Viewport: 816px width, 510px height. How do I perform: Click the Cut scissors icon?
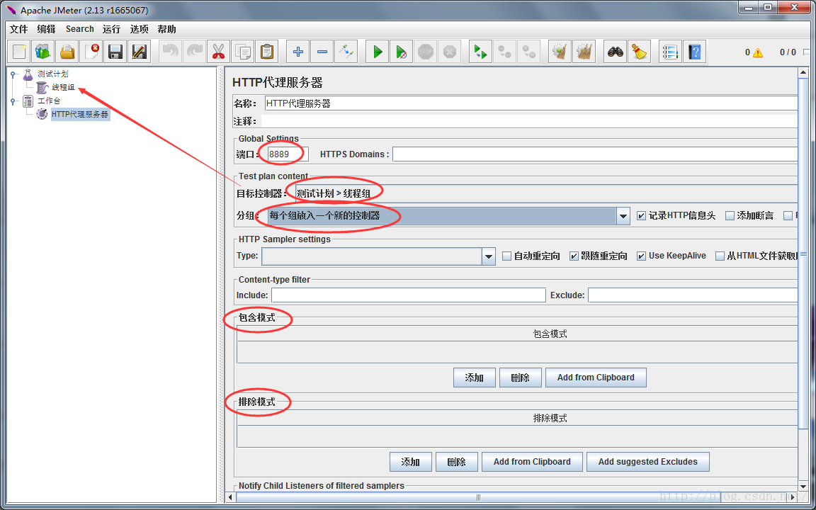[218, 52]
